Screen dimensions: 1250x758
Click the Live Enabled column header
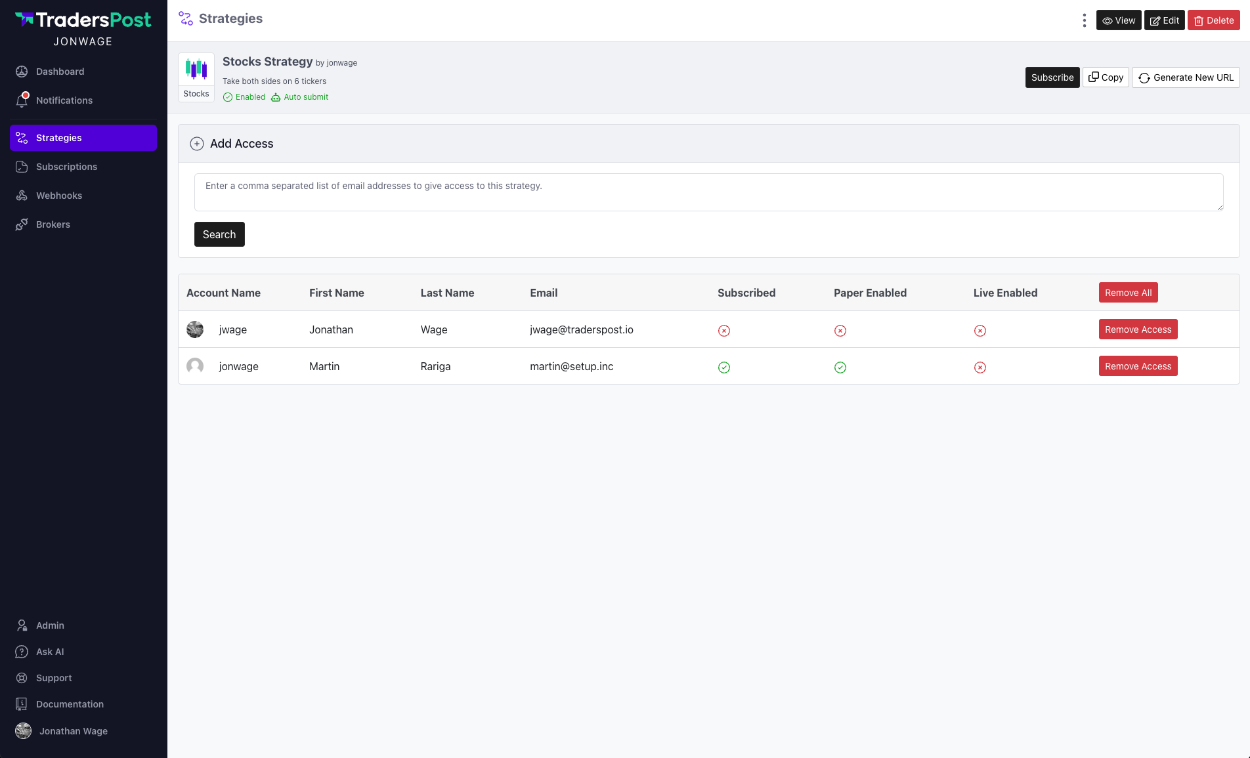click(x=1005, y=293)
